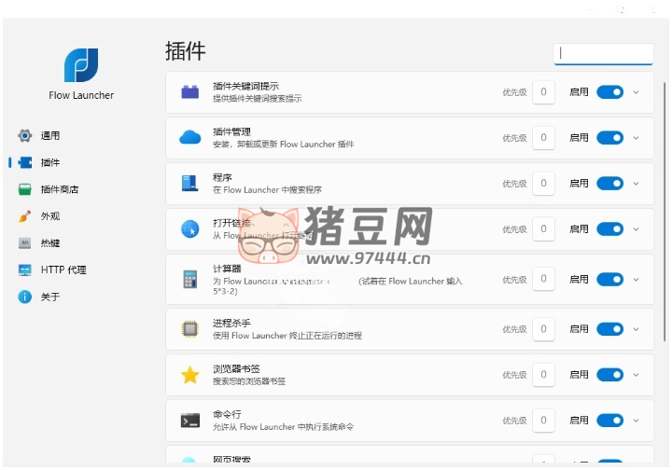Toggle off the 命令行 plugin

pyautogui.click(x=609, y=421)
